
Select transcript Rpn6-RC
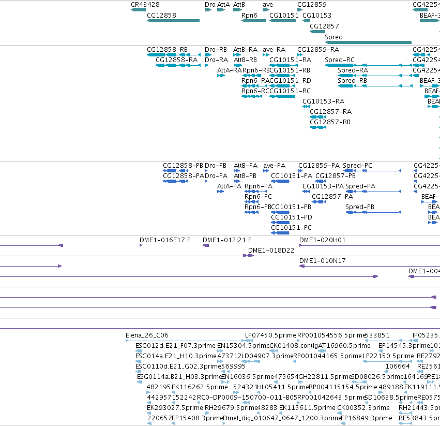[x=255, y=91]
